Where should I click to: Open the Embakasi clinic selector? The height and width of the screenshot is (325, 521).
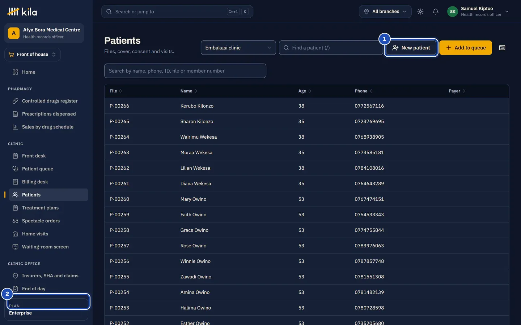(238, 48)
